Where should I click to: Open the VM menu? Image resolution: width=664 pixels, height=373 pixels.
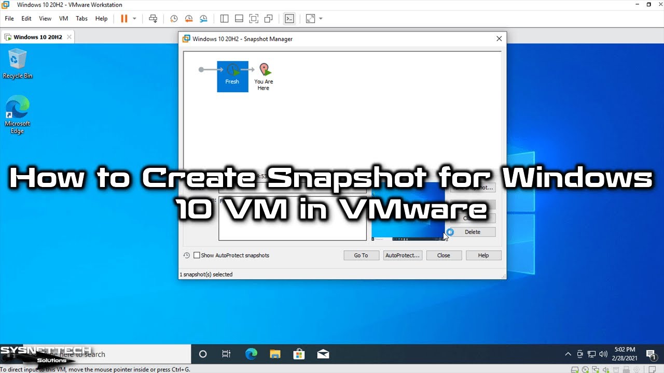coord(64,19)
